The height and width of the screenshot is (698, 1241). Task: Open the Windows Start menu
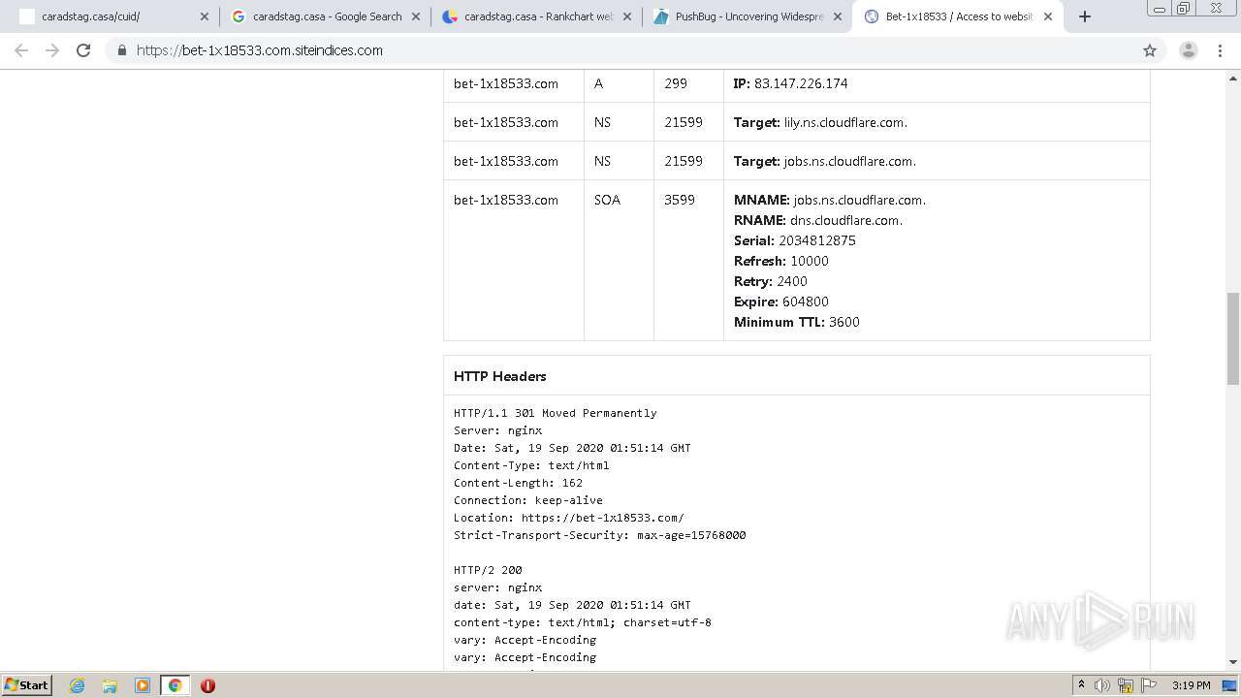[x=27, y=684]
